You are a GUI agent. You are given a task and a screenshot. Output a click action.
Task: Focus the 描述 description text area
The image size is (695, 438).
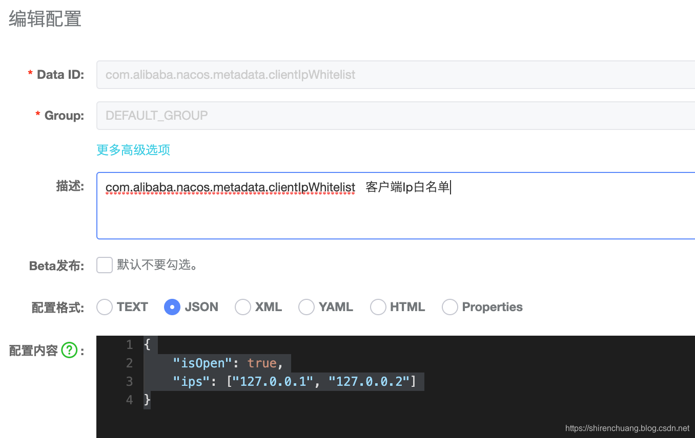pos(396,206)
